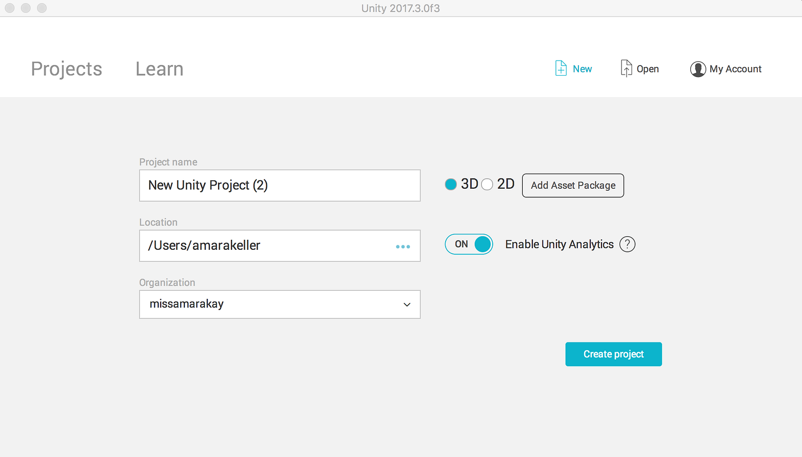Switch to the Projects tab
Screen dimensions: 802x457
tap(67, 69)
